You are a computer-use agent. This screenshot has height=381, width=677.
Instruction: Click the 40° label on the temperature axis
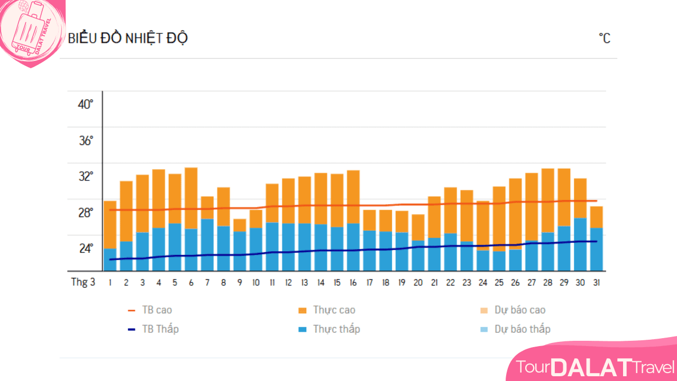[86, 104]
